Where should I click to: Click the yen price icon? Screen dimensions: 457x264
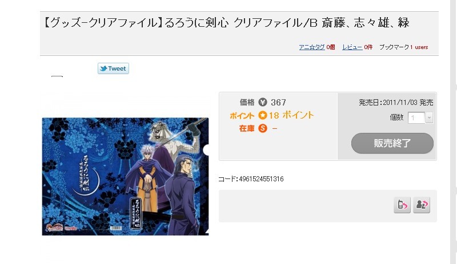coord(263,102)
